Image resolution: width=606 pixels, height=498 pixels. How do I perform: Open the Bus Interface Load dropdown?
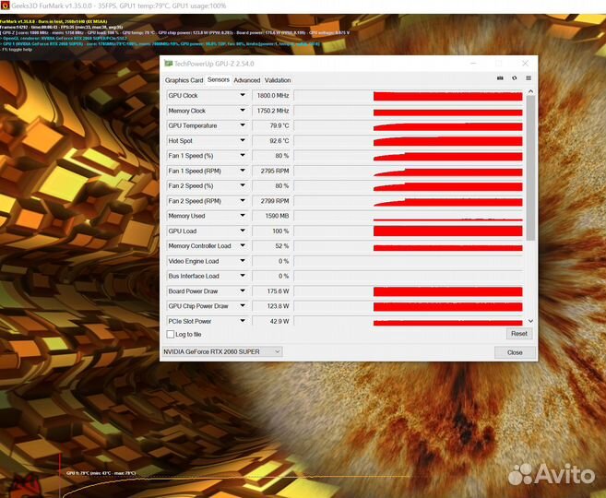pos(243,276)
